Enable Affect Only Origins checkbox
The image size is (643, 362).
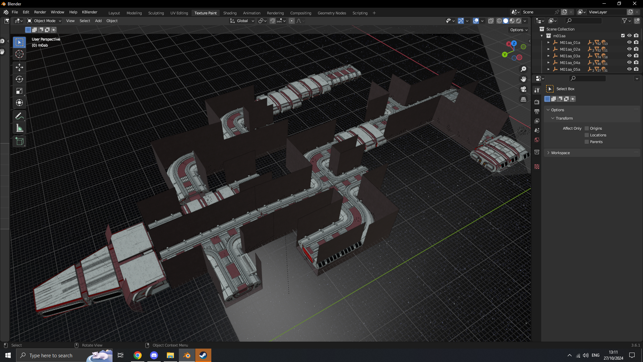click(587, 128)
